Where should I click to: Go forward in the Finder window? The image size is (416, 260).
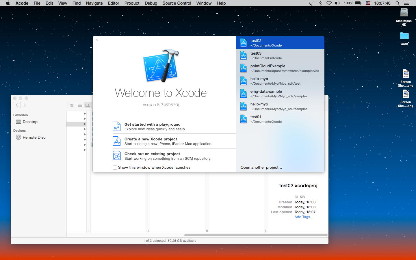click(25, 105)
